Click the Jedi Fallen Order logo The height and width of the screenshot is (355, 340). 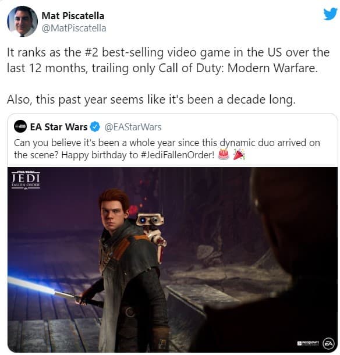click(x=26, y=180)
